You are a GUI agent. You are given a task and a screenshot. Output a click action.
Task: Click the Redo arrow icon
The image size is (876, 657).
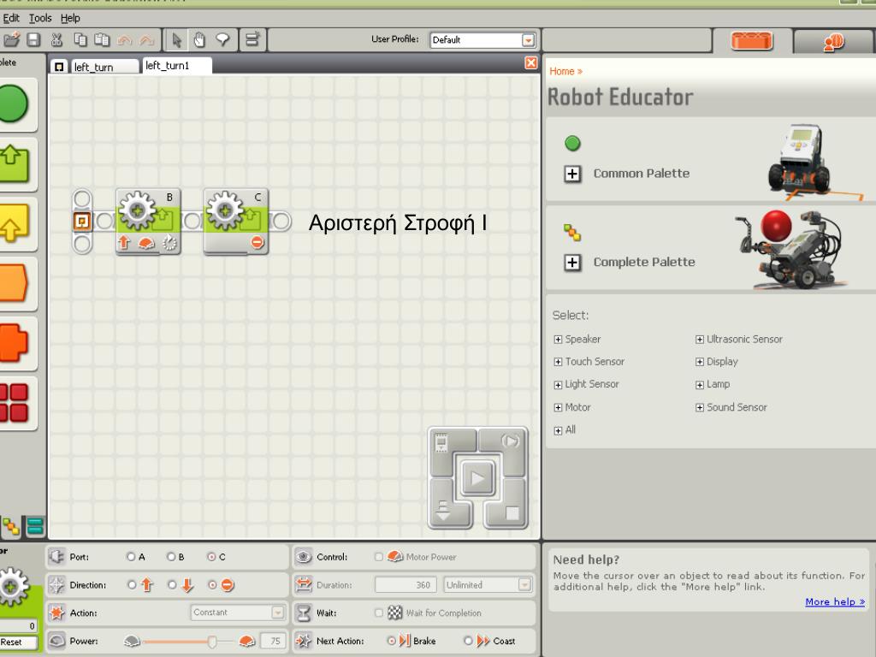[x=147, y=40]
